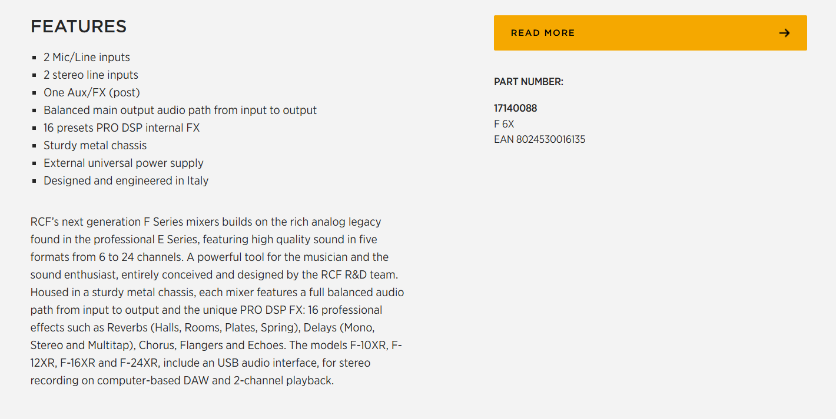
Task: Click the bullet beside "Sturdy metal chassis"
Action: click(35, 146)
